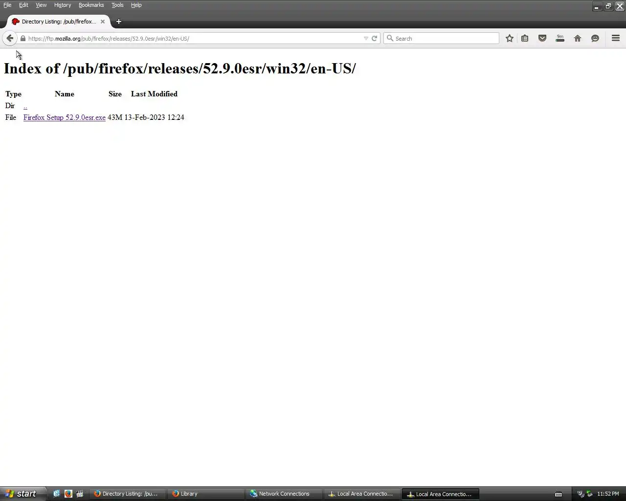The height and width of the screenshot is (501, 626).
Task: Switch to Network Connections taskbar window
Action: click(x=284, y=494)
